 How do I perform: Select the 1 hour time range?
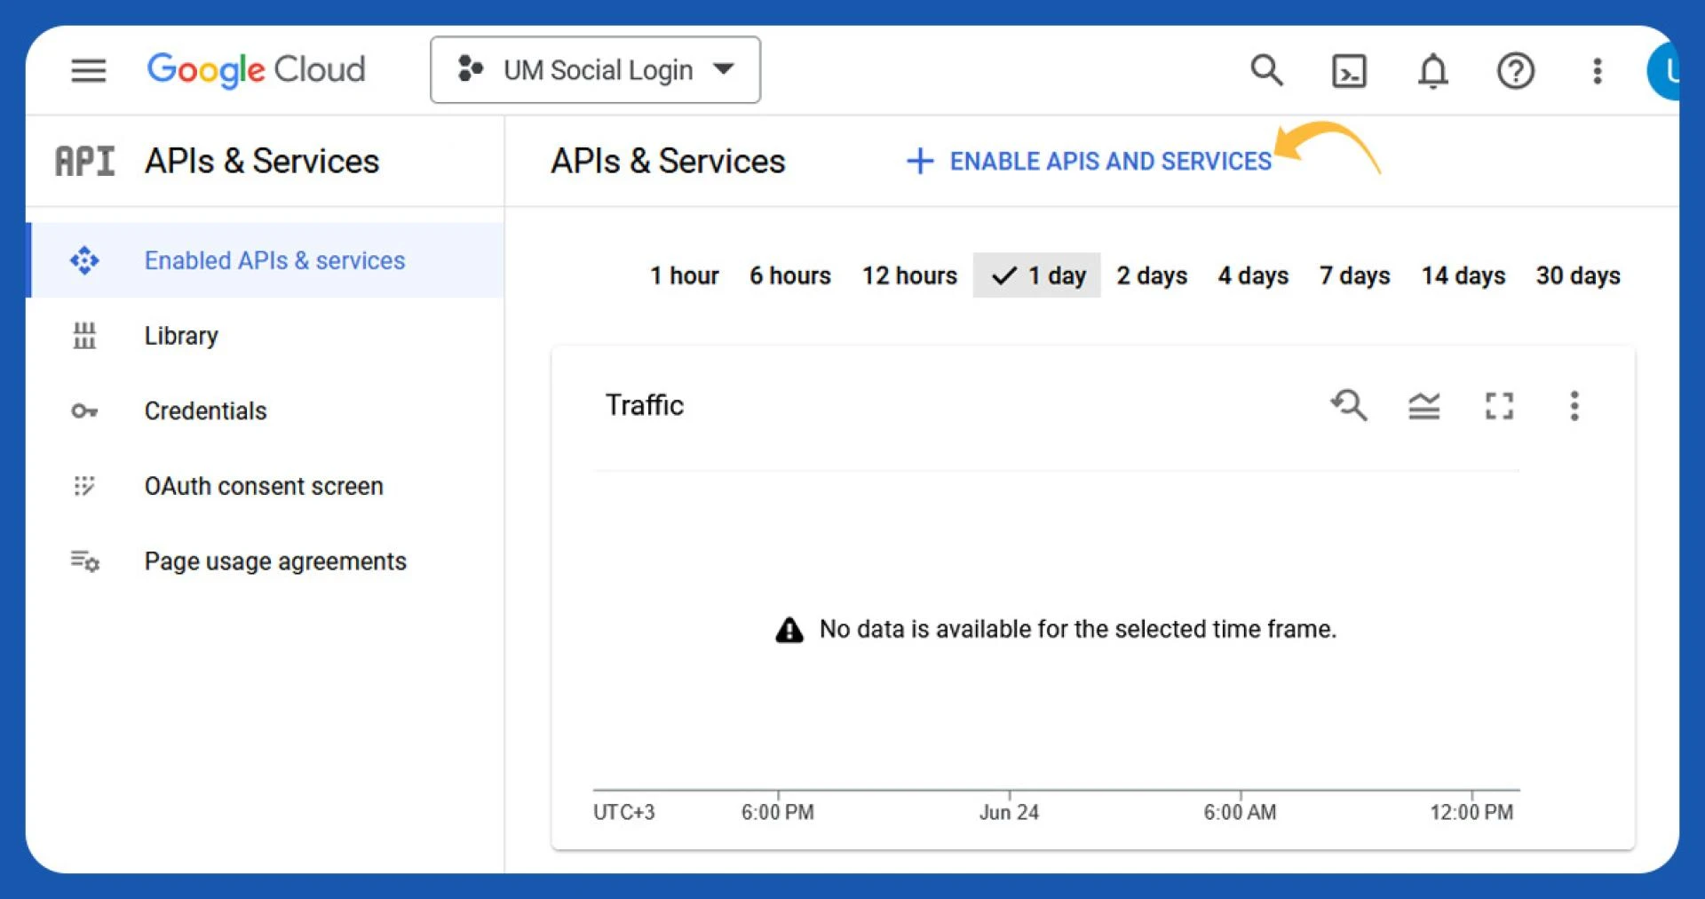tap(684, 275)
